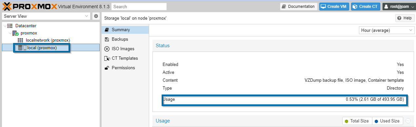Select localnetwork (proxmox) item

pyautogui.click(x=48, y=40)
